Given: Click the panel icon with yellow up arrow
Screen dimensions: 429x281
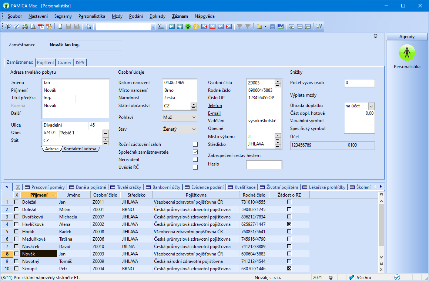Looking at the screenshot, I should (308, 27).
